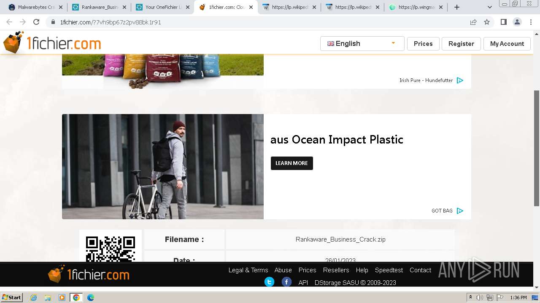Image resolution: width=540 pixels, height=303 pixels.
Task: Open the API footer link
Action: tap(303, 283)
